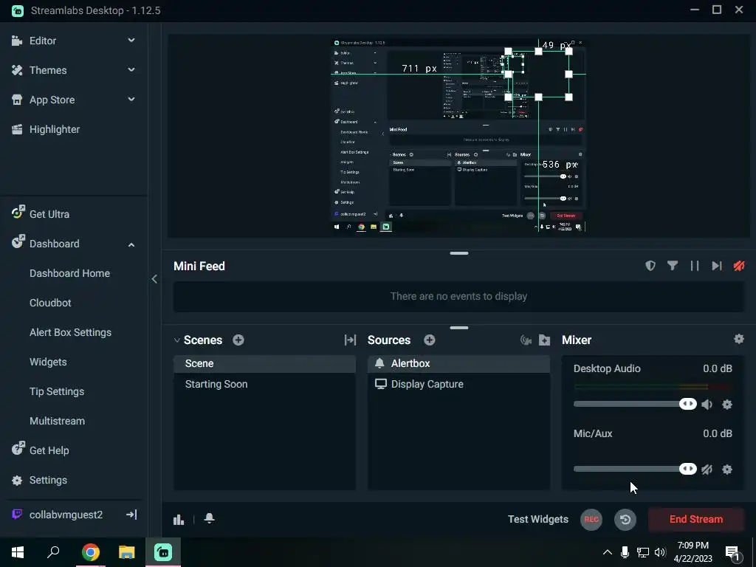This screenshot has height=567, width=756.
Task: Add a new source
Action: [x=430, y=340]
